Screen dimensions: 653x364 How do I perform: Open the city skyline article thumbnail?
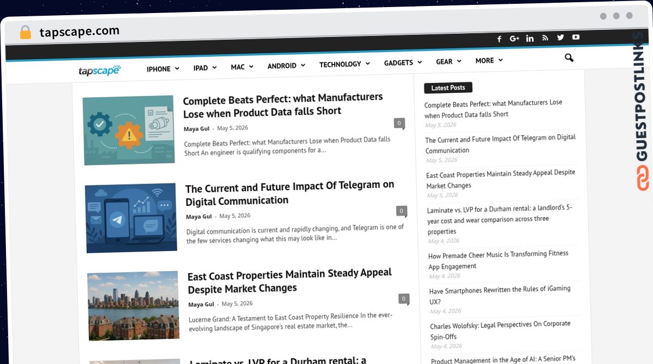click(133, 305)
